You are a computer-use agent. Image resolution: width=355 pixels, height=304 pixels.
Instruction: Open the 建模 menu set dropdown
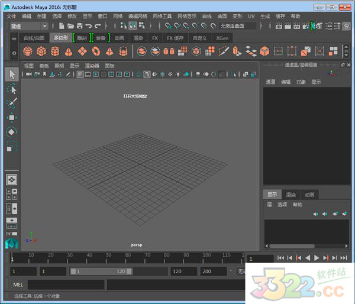[x=27, y=26]
